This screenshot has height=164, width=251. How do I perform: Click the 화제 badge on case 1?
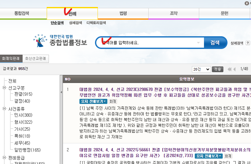click(x=112, y=101)
